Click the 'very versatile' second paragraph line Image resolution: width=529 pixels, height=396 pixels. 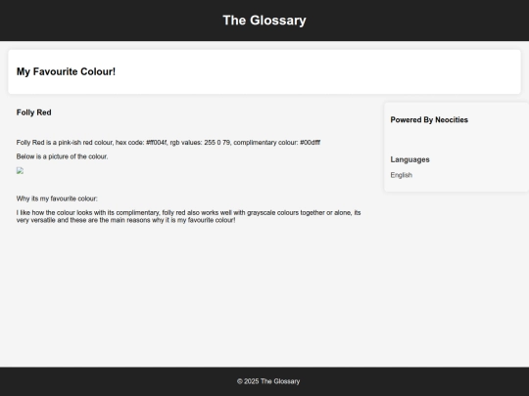125,220
